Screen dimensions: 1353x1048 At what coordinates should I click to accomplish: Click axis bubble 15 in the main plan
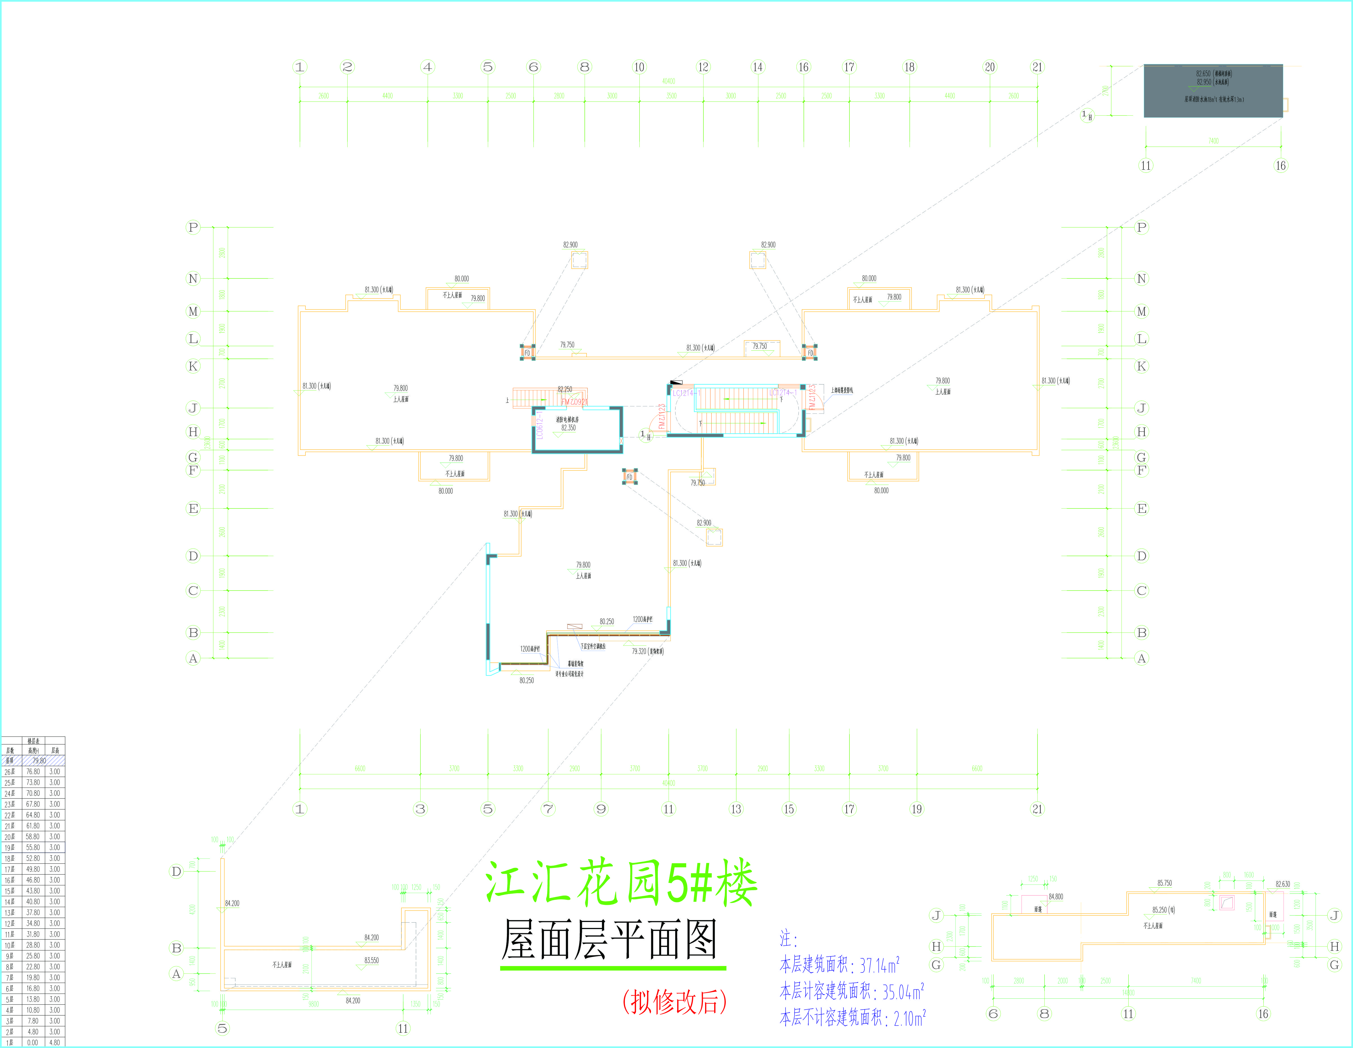tap(789, 809)
